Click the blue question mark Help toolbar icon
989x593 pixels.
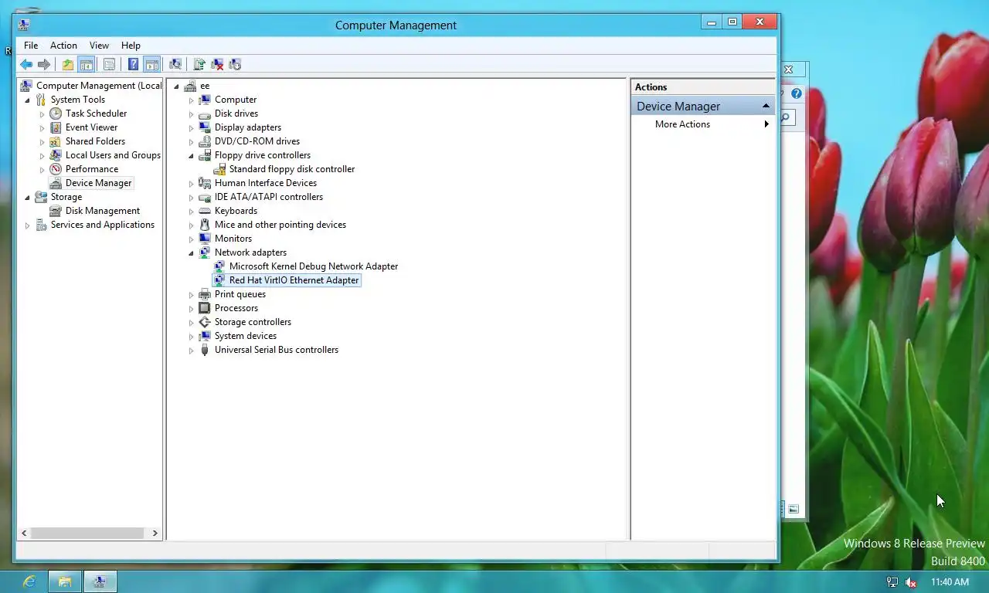133,65
